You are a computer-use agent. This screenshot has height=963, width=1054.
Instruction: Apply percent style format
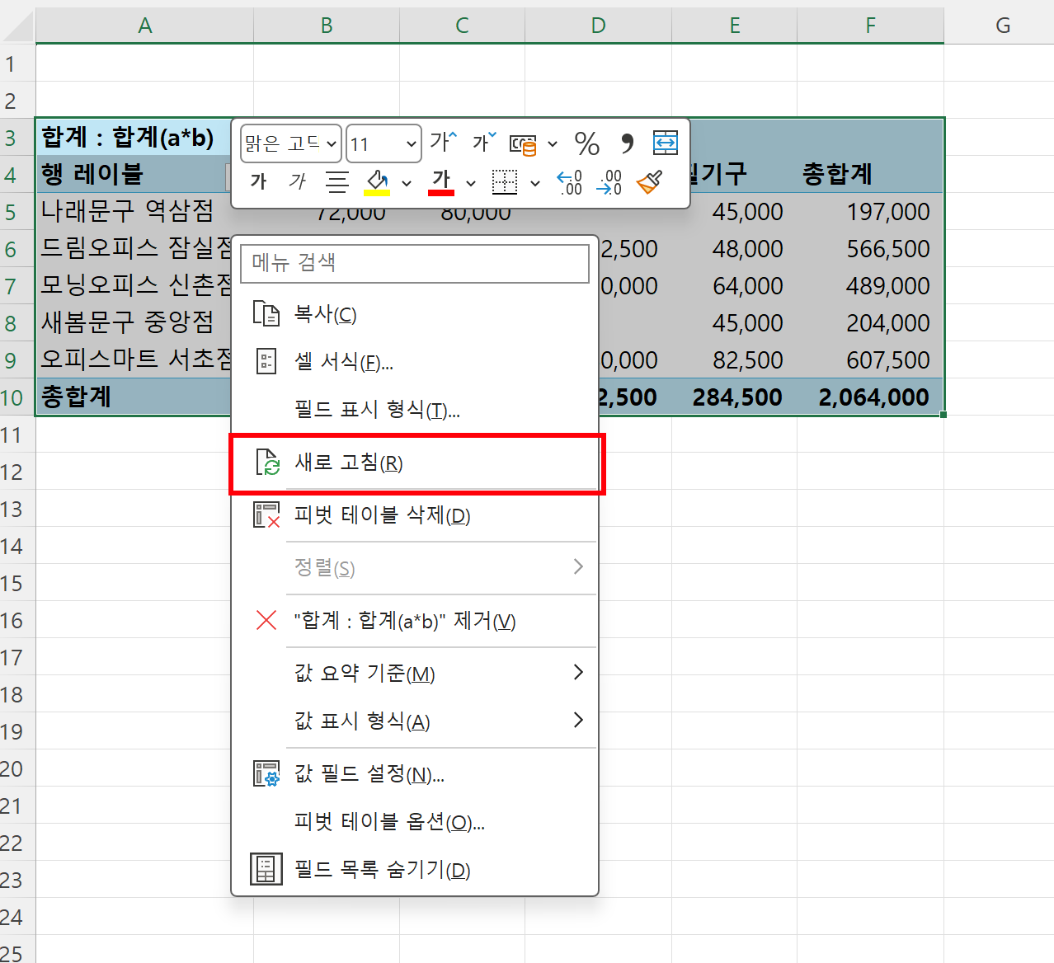pos(586,144)
